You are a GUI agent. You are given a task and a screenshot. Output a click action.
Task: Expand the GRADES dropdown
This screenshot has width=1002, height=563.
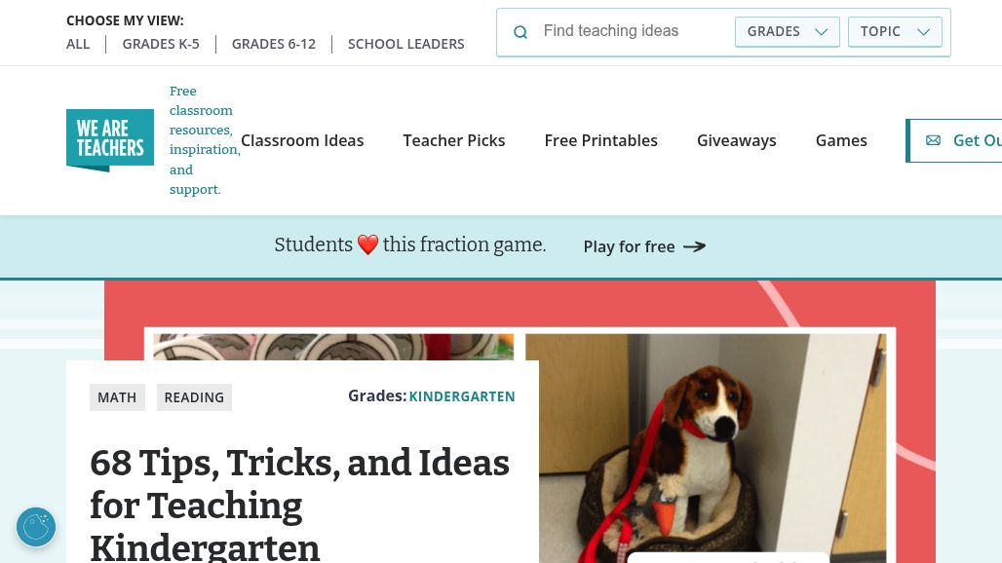788,31
